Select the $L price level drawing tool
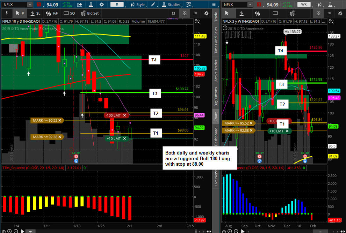 35,13
